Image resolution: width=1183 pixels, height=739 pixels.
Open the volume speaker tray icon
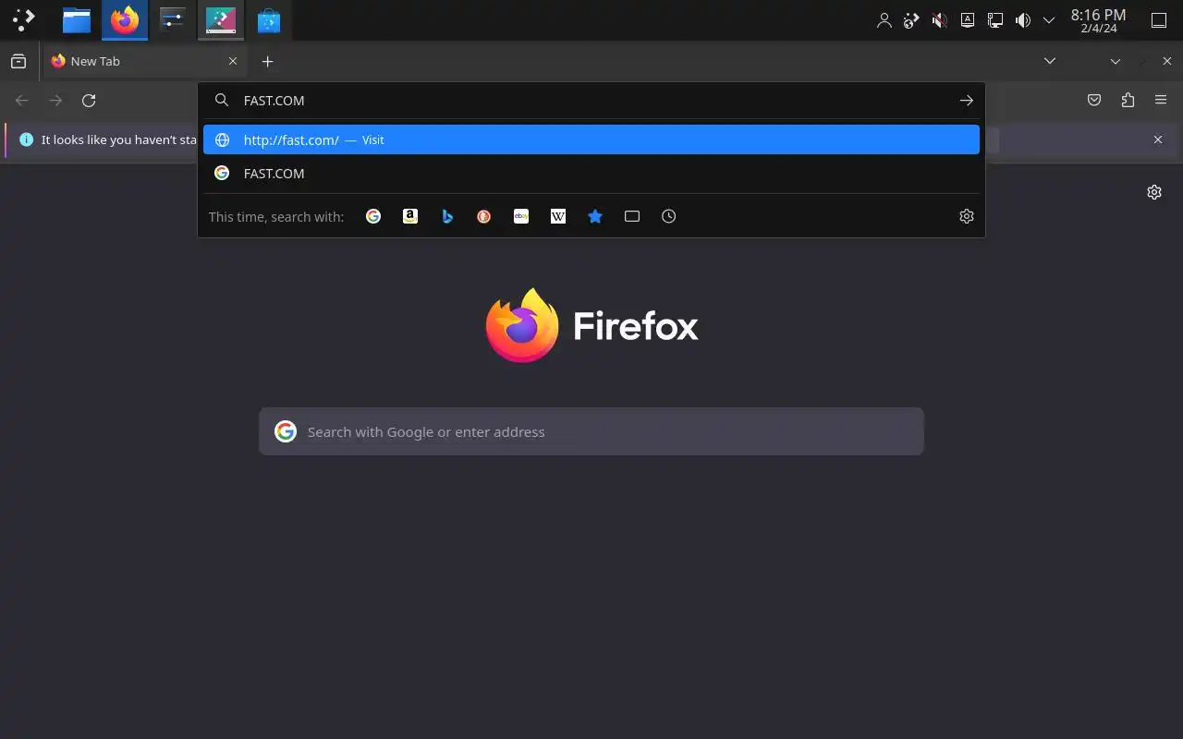[1022, 20]
